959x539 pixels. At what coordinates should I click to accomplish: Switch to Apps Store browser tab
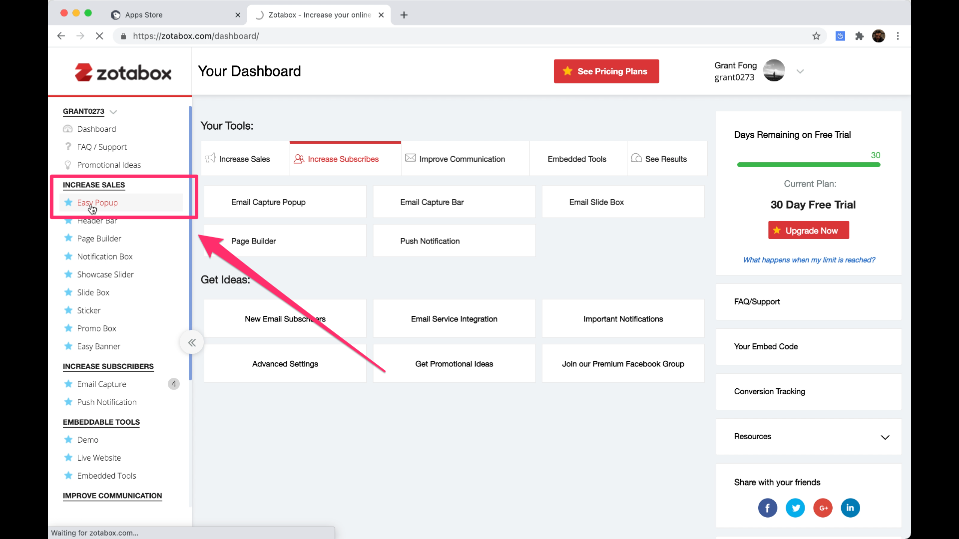(x=176, y=15)
